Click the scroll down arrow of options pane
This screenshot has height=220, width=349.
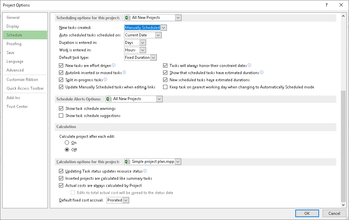pos(343,205)
